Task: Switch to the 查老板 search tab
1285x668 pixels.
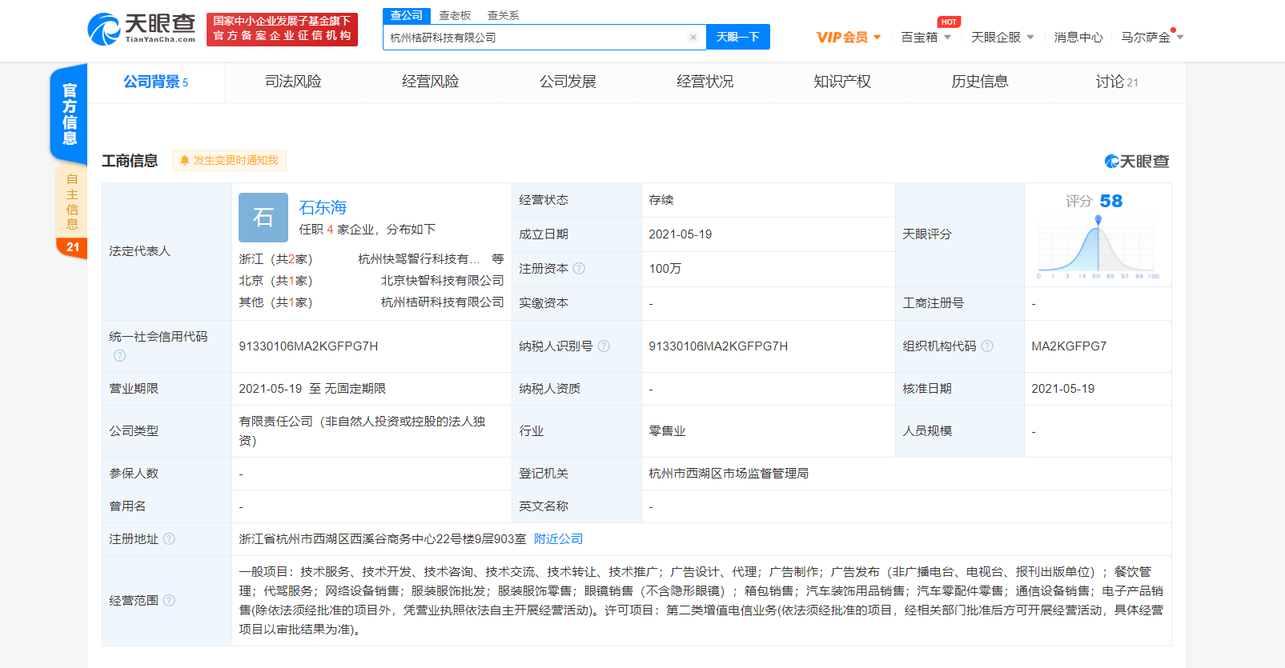Action: (455, 16)
